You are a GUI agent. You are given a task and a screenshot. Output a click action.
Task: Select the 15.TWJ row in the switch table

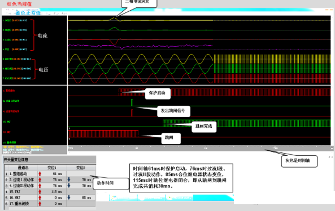tap(50, 192)
